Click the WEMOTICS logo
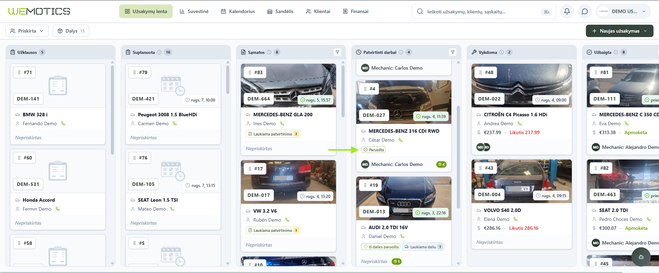 (x=39, y=11)
